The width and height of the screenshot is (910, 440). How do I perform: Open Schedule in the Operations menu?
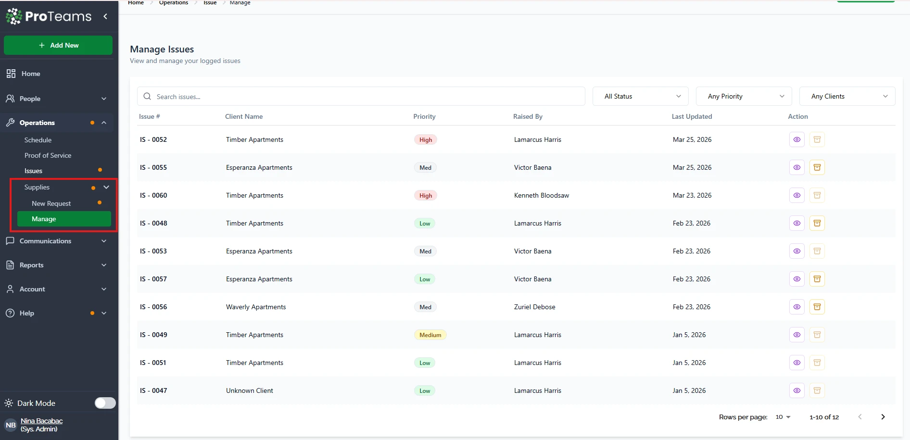pyautogui.click(x=38, y=140)
